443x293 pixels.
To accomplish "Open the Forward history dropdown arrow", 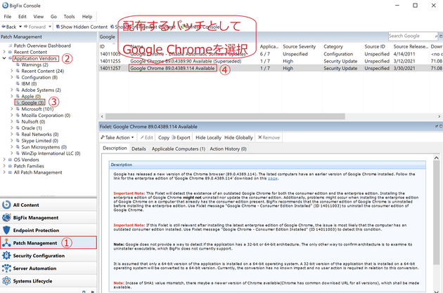I will (50, 27).
